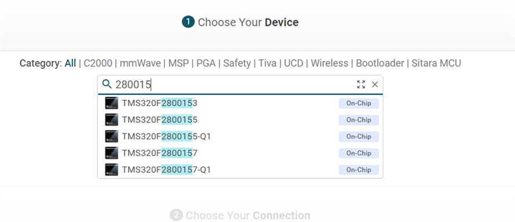Select TMS320F2800157-Q1 from results
This screenshot has height=222, width=515.
(240, 169)
